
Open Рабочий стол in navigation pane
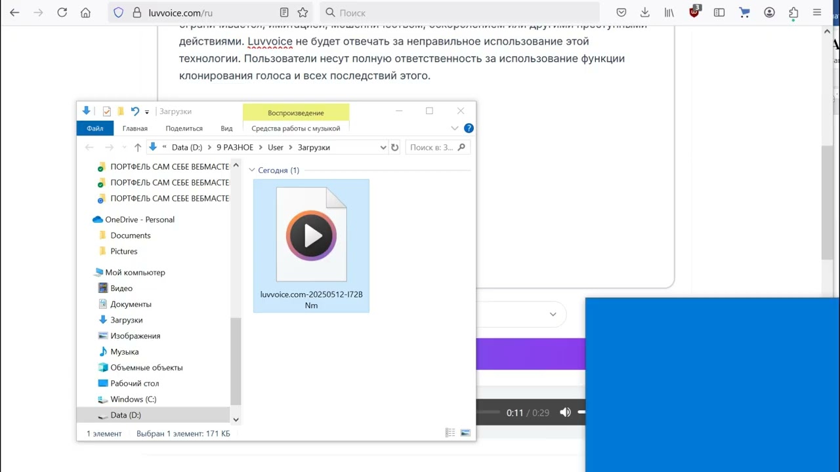tap(135, 383)
